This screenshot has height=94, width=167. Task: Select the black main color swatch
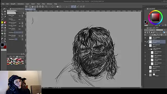pyautogui.click(x=2, y=45)
